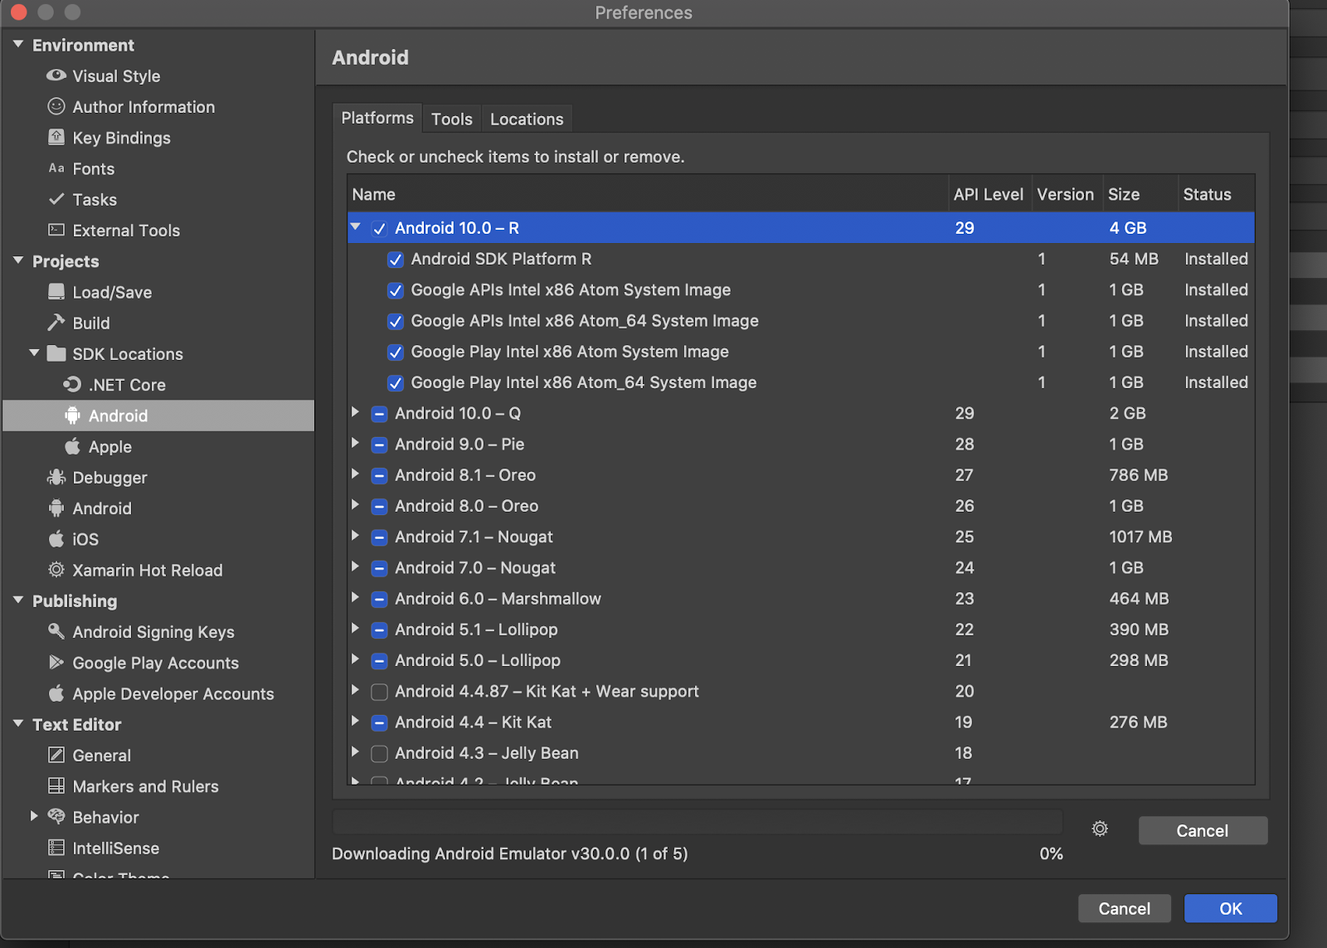Expand the Android 7.1 – Nougat row
This screenshot has width=1327, height=948.
coord(356,536)
